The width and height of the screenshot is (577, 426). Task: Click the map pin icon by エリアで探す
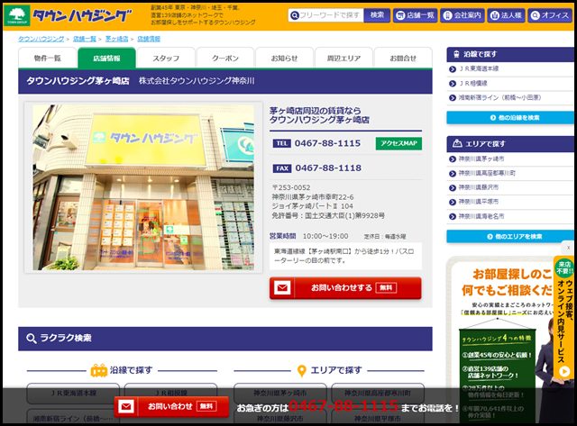point(301,371)
